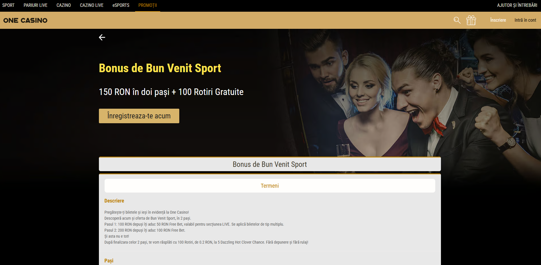
Task: Click the Descriere section heading
Action: (x=114, y=201)
